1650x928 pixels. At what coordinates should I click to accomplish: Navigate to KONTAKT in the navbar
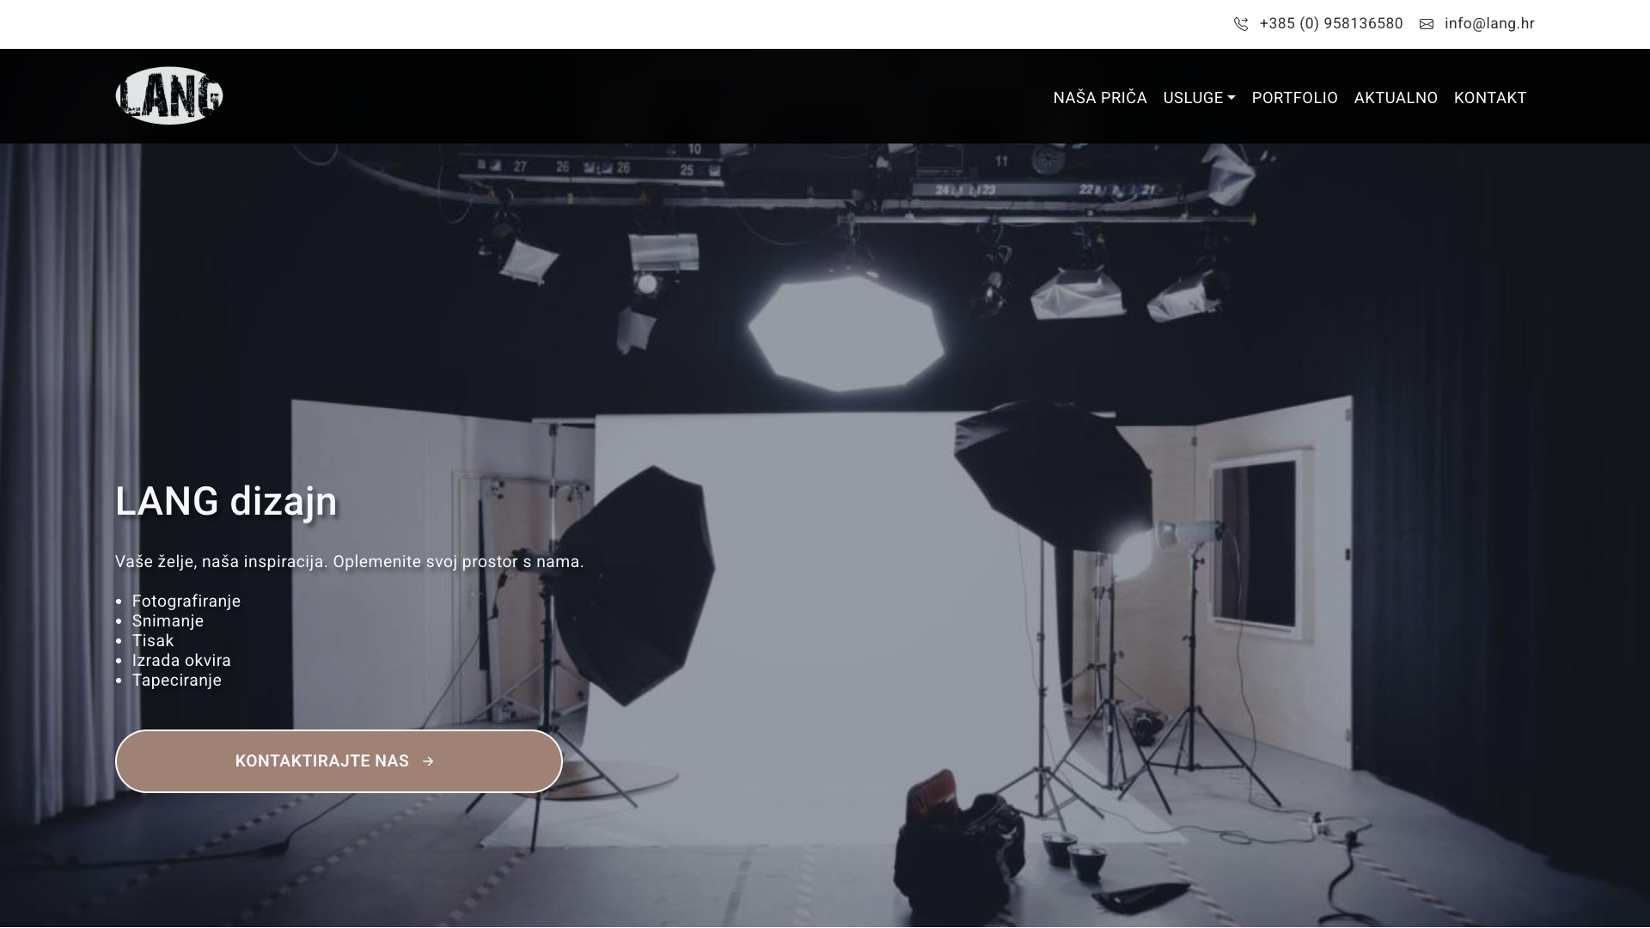(1490, 98)
